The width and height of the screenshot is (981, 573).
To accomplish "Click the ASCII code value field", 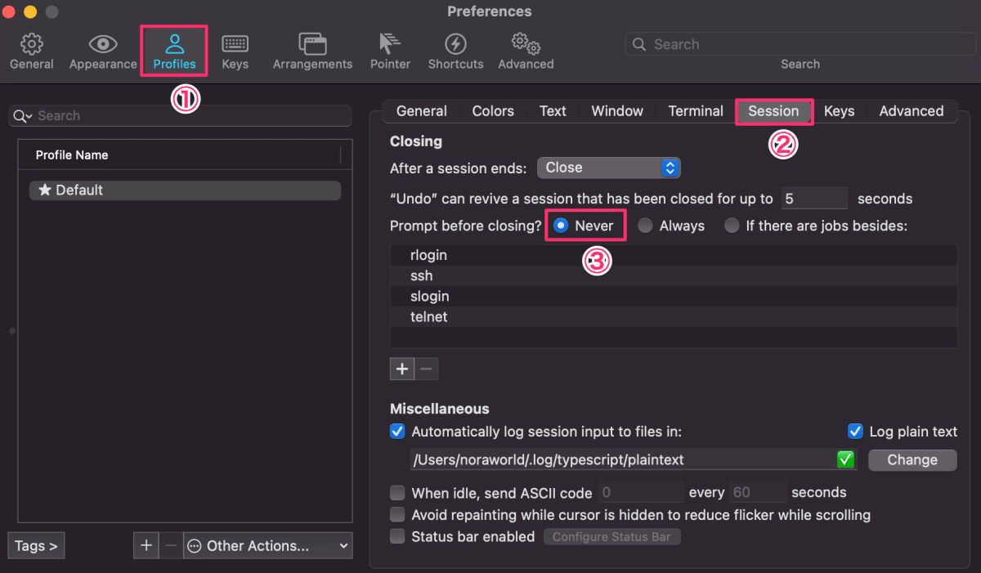I will point(640,492).
